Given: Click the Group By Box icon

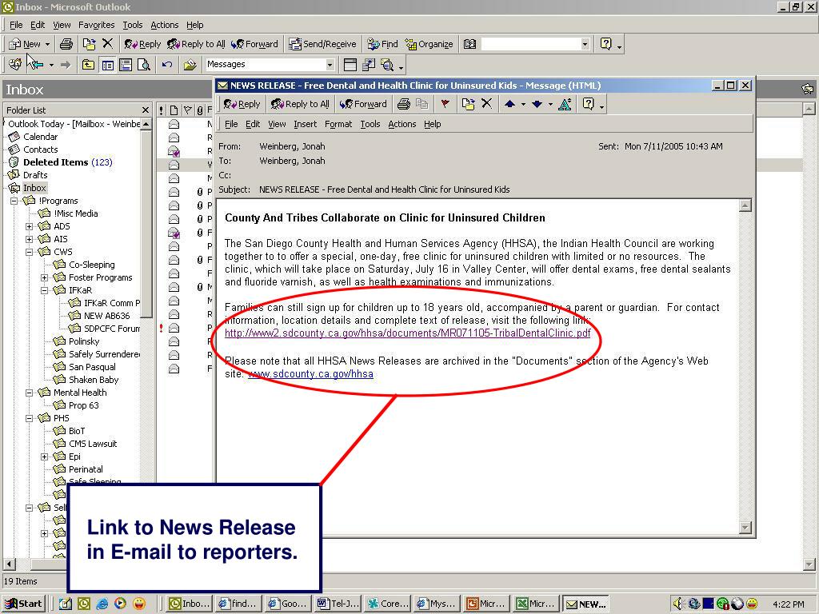Looking at the screenshot, I should [369, 65].
